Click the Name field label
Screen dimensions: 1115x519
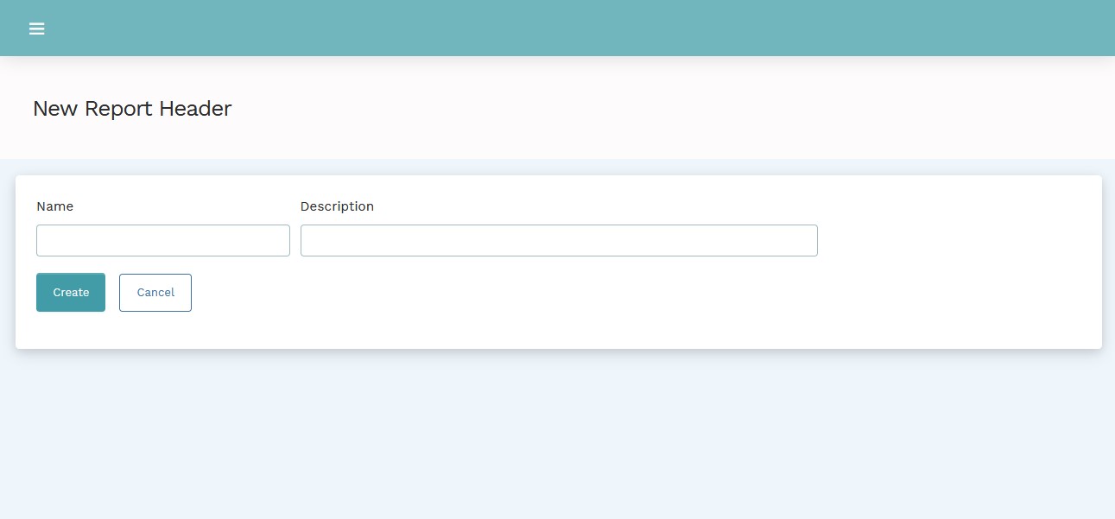[x=54, y=206]
